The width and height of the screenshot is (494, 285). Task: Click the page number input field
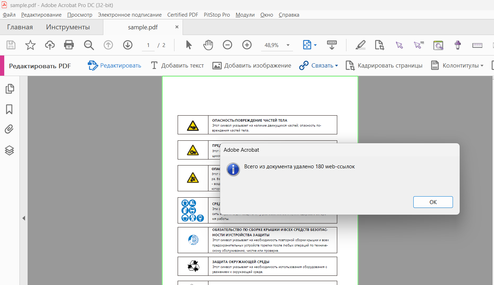148,45
